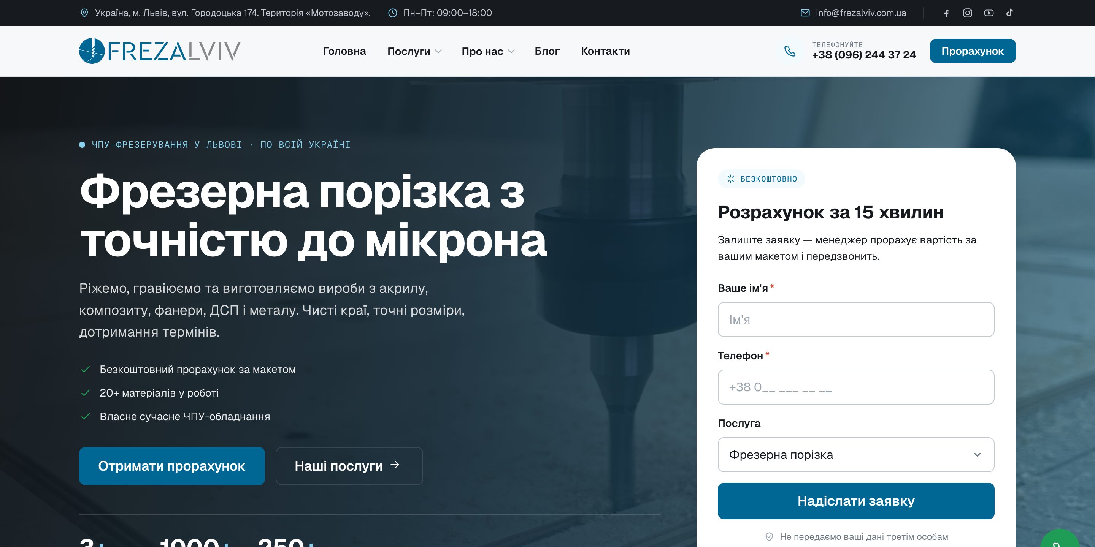Screen dimensions: 1095x547
Task: Click checkmark beside 20+ матеріалів у роботі
Action: coord(86,393)
